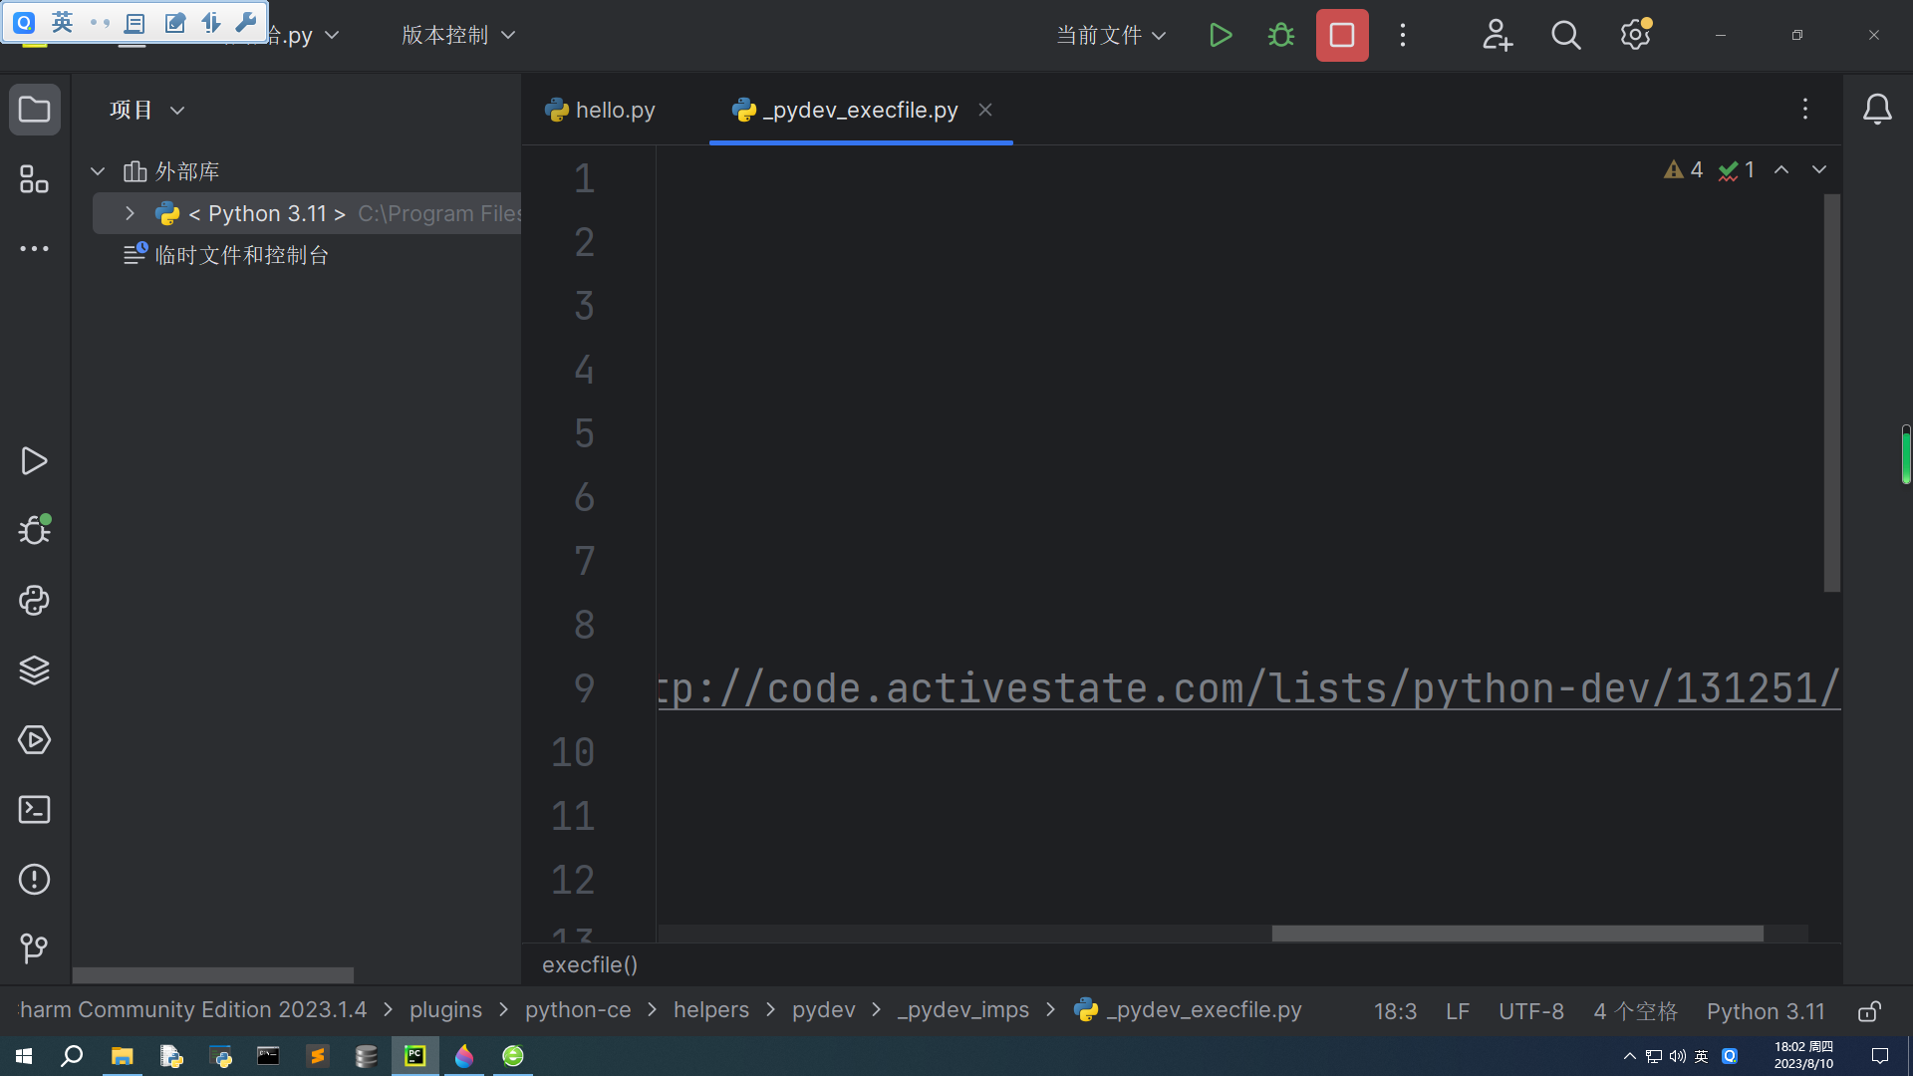
Task: Close the _pydev_execfile.py tab
Action: click(x=985, y=110)
